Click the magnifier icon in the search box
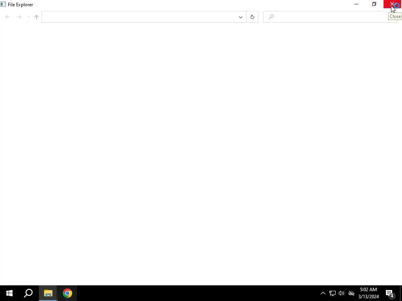402x301 pixels. pos(271,17)
